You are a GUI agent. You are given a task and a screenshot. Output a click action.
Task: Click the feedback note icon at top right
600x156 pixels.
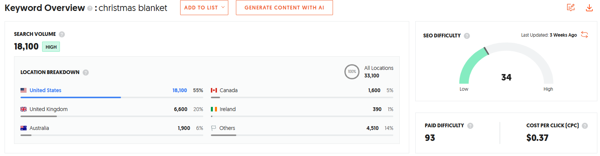tap(570, 8)
